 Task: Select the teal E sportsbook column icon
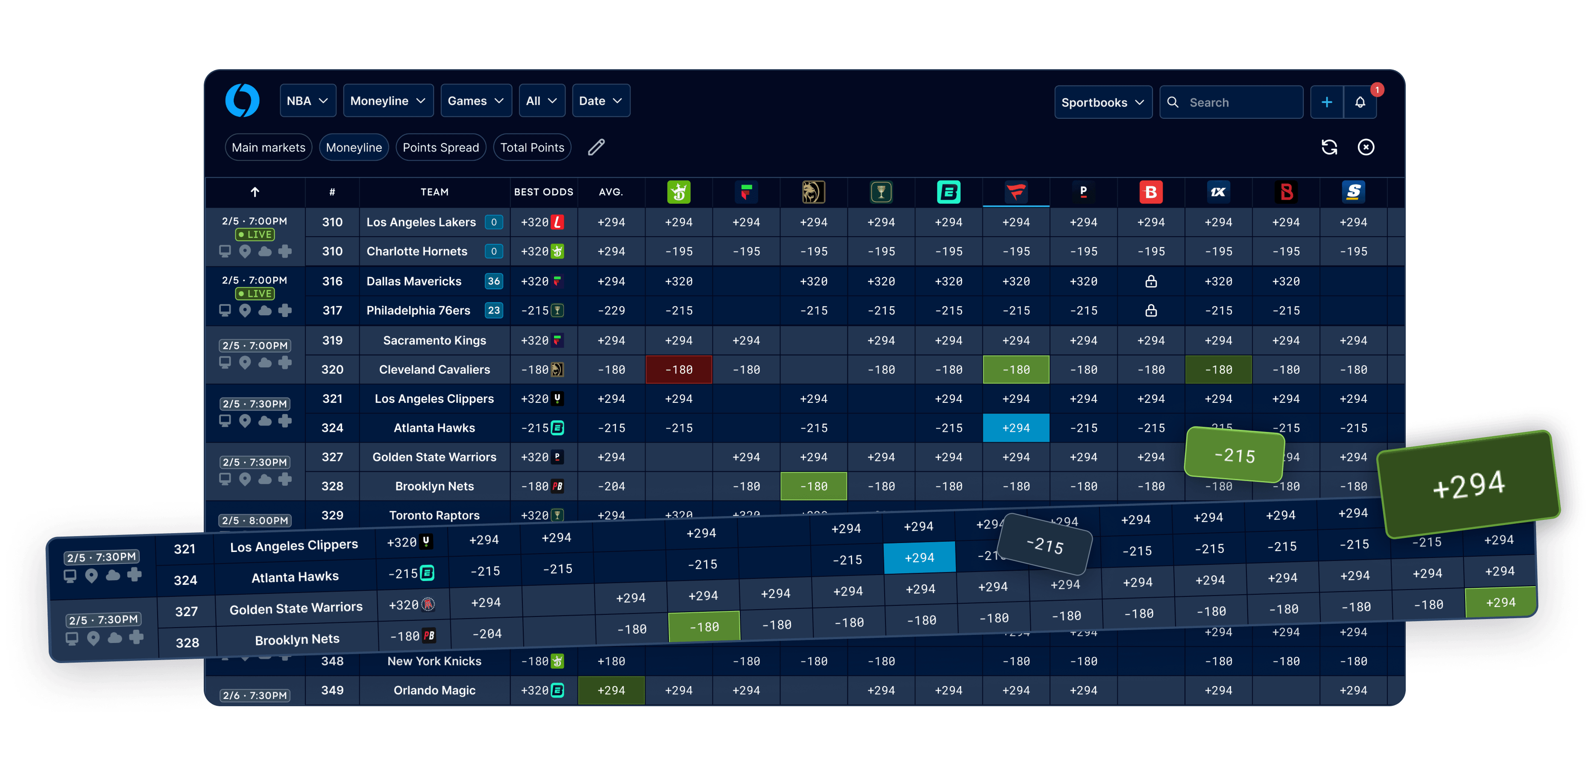tap(948, 192)
